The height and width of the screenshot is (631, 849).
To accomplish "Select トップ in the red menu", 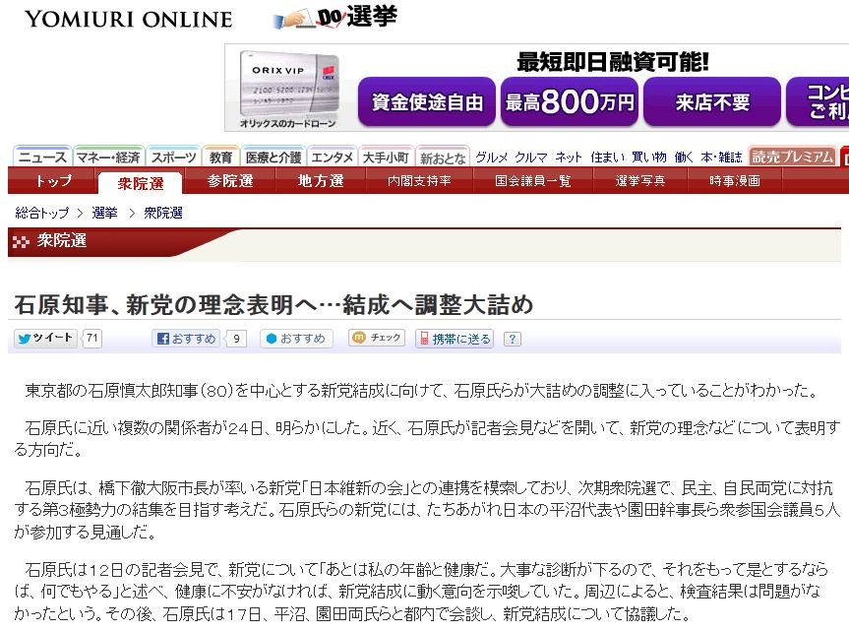I will 53,180.
